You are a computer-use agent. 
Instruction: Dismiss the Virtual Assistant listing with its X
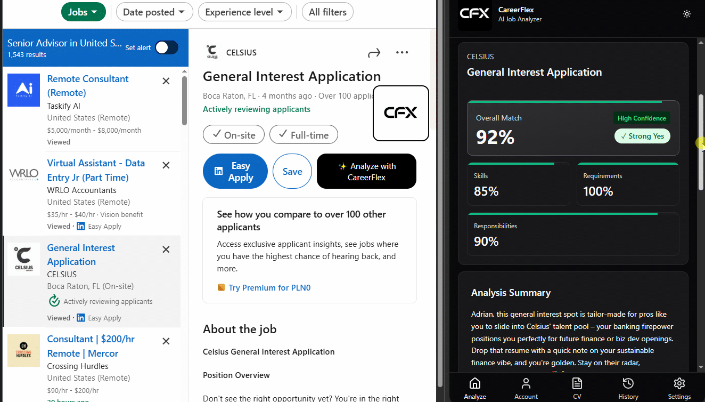166,165
